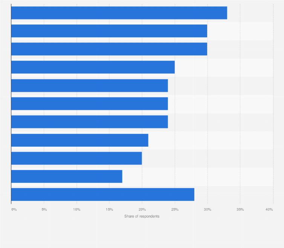Select the 15% axis tick label
Screen dimensions: 284x248
pos(109,209)
